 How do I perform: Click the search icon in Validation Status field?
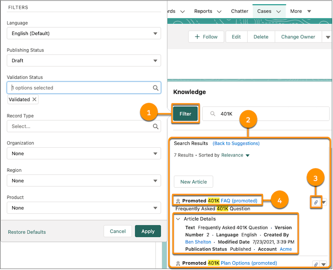155,88
